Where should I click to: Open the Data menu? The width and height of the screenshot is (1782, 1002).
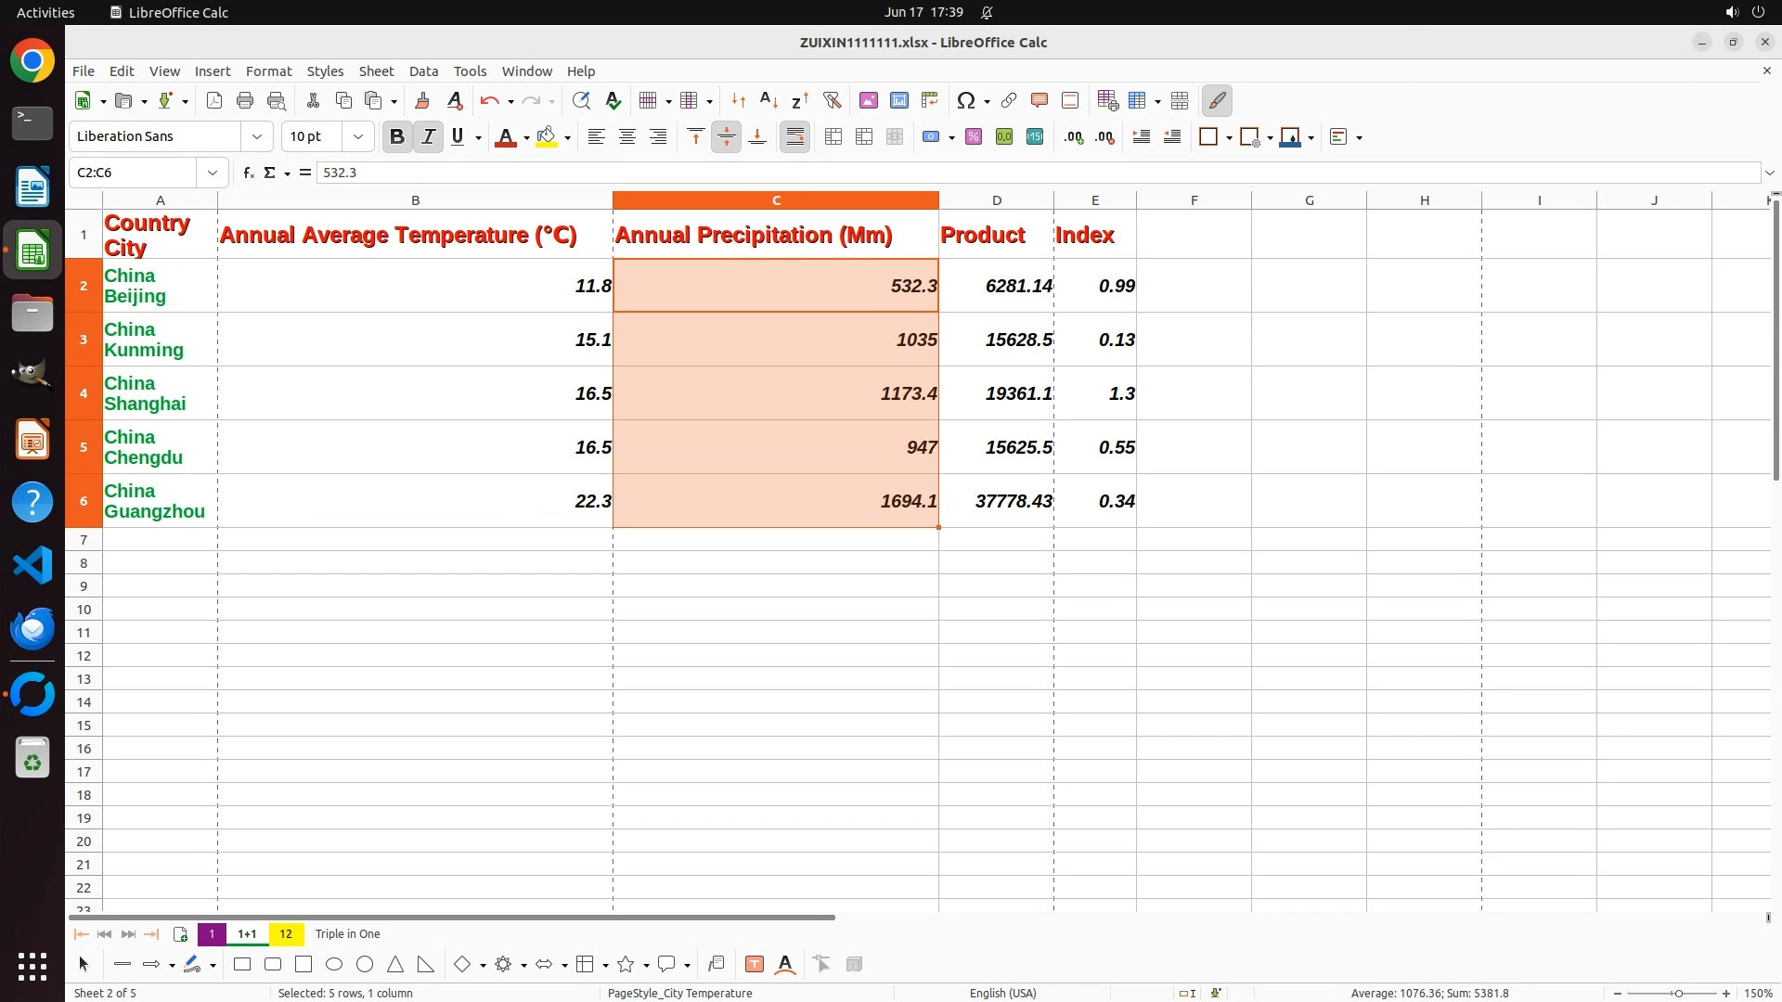423,71
